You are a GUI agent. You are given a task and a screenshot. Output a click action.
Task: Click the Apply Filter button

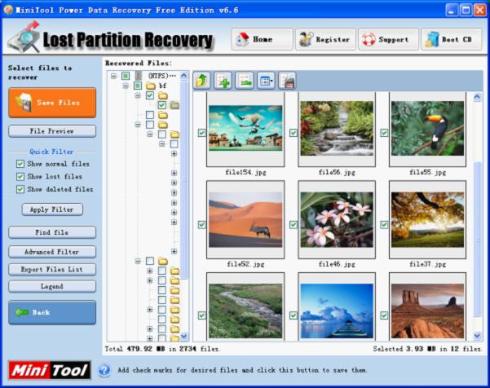(x=52, y=209)
